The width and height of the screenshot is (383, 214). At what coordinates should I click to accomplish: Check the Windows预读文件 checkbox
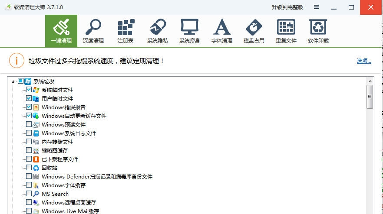pyautogui.click(x=29, y=124)
